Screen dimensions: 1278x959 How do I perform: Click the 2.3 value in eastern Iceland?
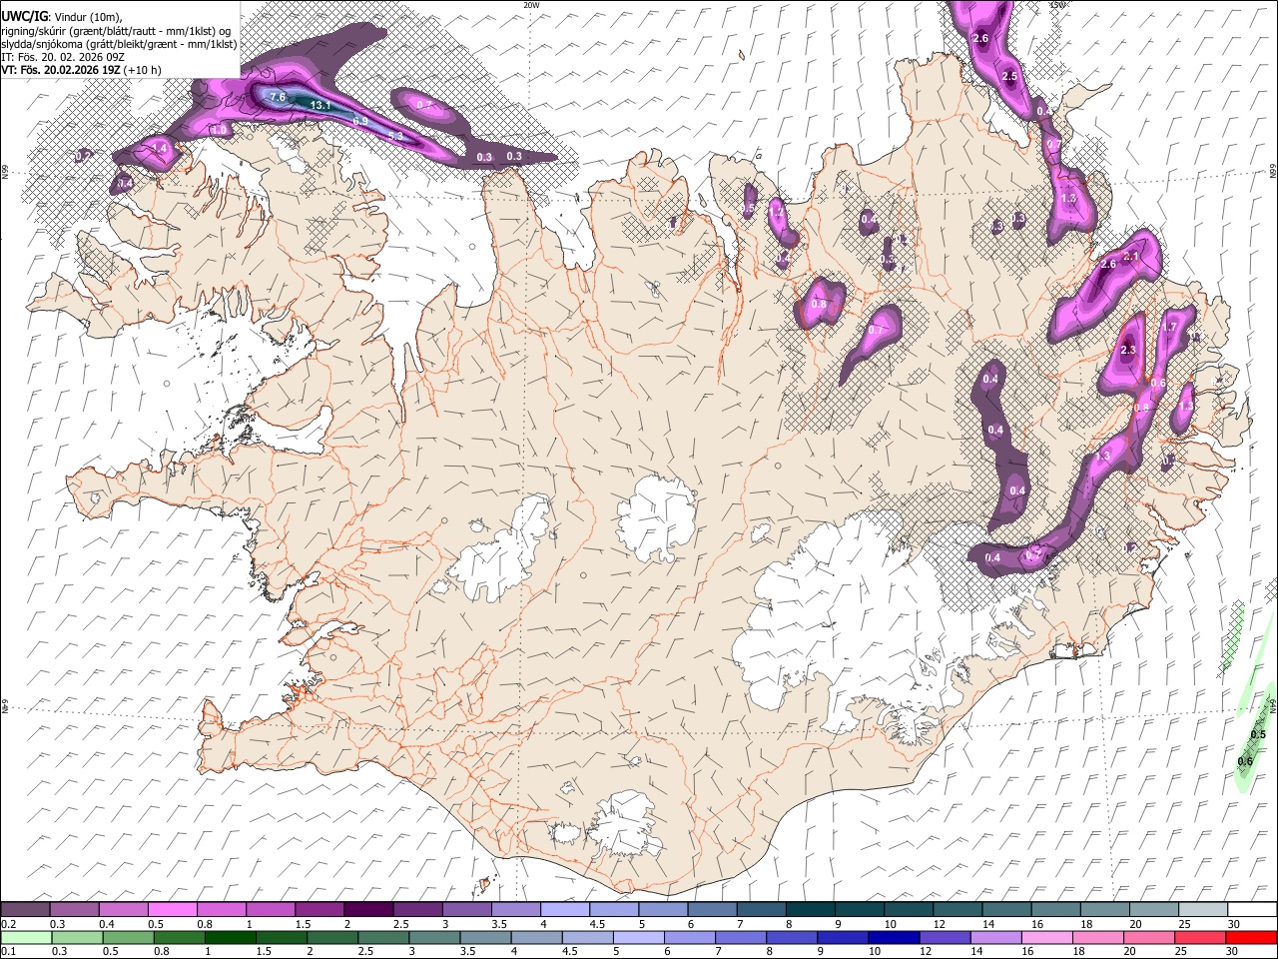click(1129, 351)
